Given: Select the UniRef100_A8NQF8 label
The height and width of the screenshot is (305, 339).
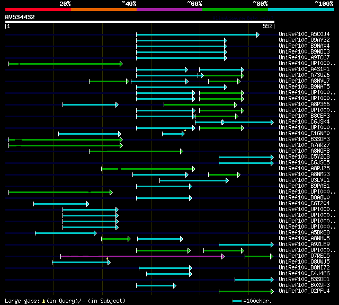Looking at the screenshot, I should (x=304, y=151).
